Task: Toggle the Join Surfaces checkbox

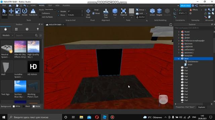Action: tap(40, 17)
